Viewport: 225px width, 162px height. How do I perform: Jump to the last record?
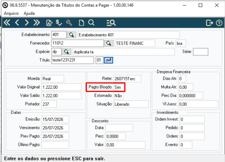(x=37, y=23)
